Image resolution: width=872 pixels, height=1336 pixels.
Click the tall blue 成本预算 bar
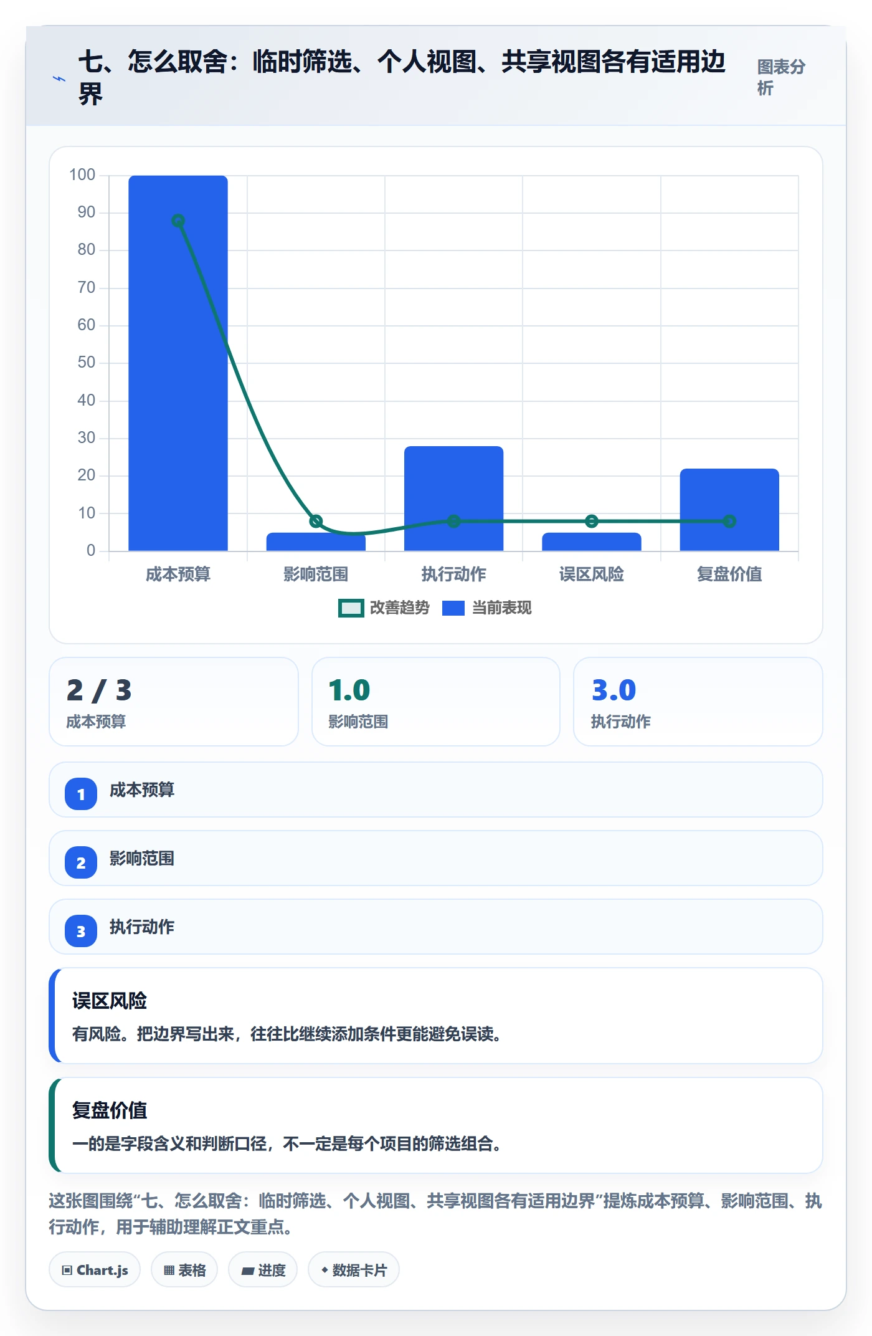(178, 363)
